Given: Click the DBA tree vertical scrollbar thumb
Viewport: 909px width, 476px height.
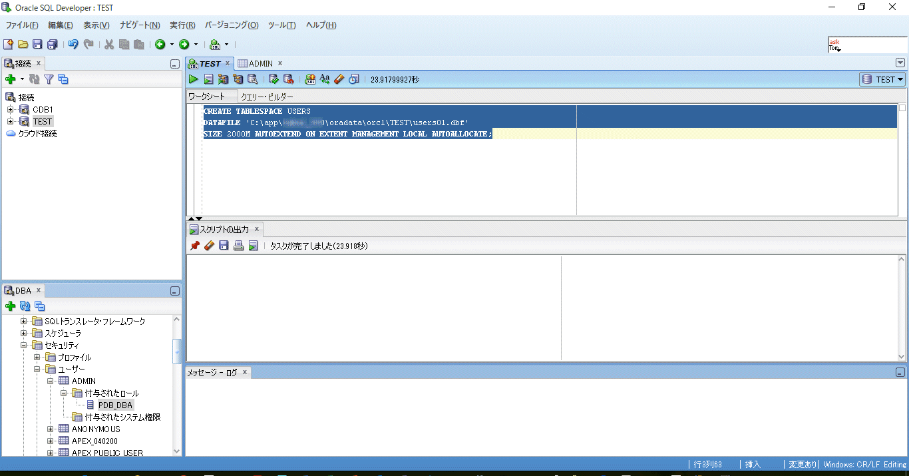Looking at the screenshot, I should click(176, 352).
